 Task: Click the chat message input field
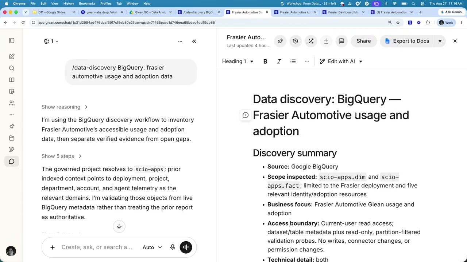tap(97, 247)
